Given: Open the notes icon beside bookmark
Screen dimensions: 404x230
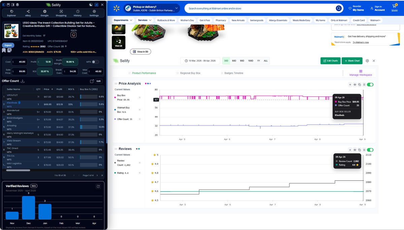Looking at the screenshot, I should pos(9,50).
